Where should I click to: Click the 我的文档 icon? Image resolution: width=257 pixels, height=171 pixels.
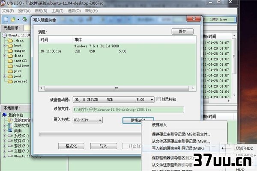click(10, 125)
